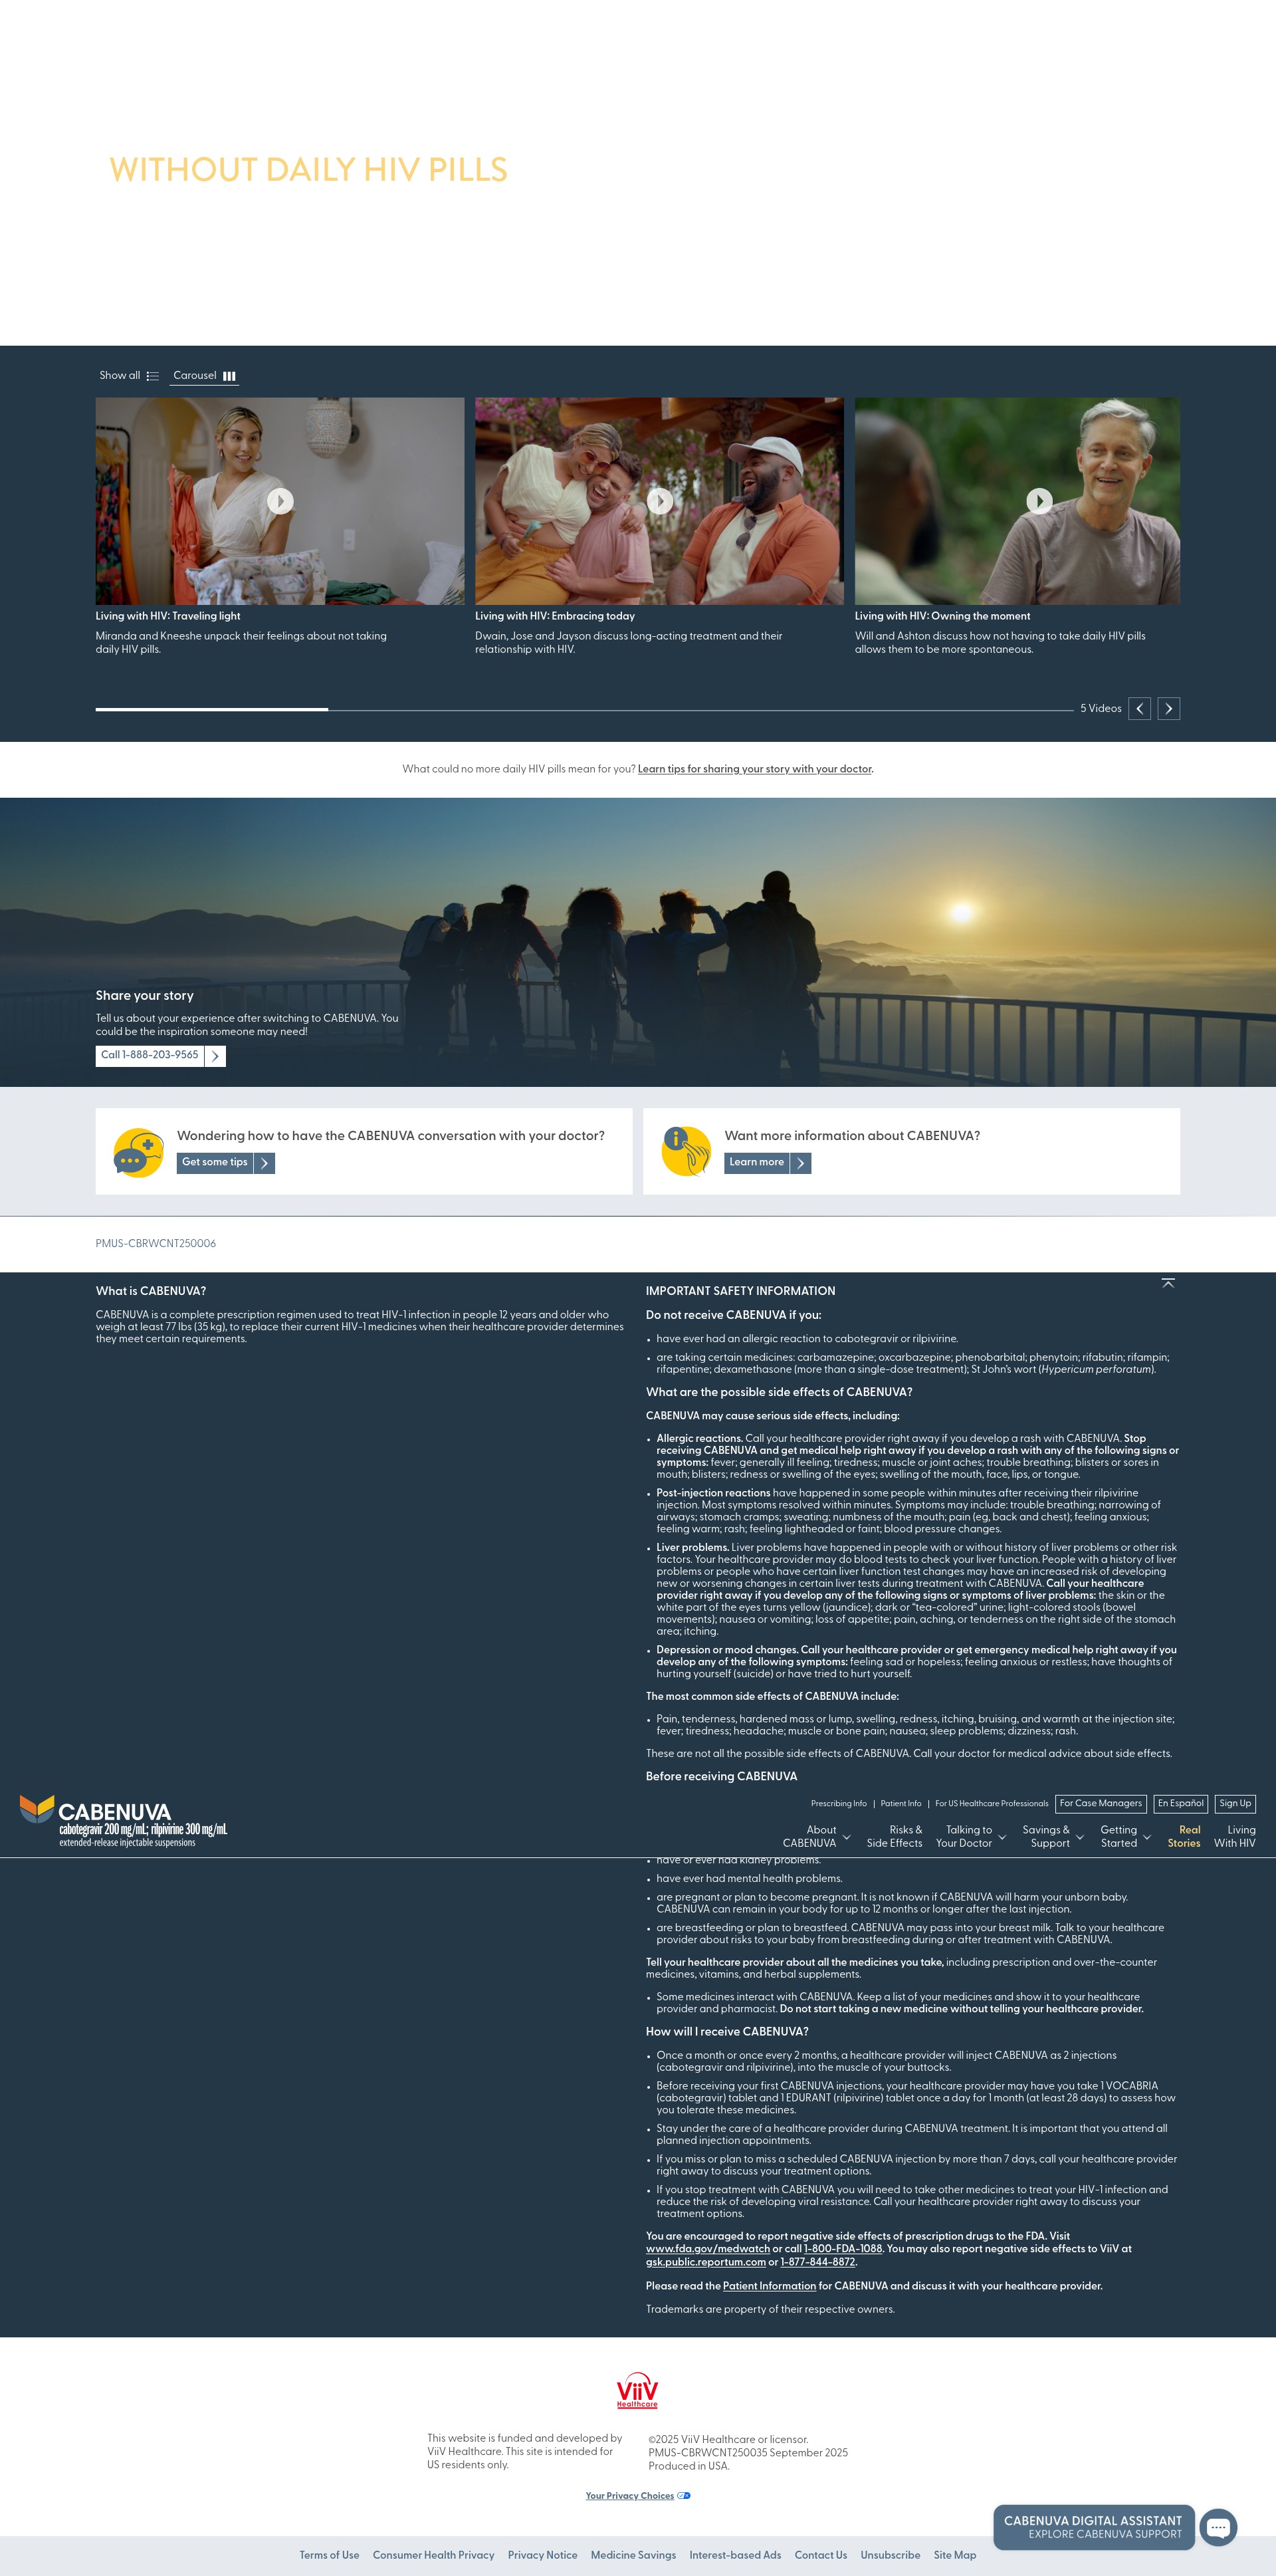Open gsk.public.reportum.com link
The height and width of the screenshot is (2576, 1276).
tap(706, 2262)
